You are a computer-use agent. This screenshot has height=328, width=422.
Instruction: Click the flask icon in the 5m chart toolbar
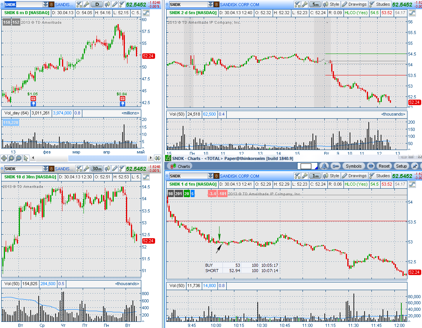point(297,4)
